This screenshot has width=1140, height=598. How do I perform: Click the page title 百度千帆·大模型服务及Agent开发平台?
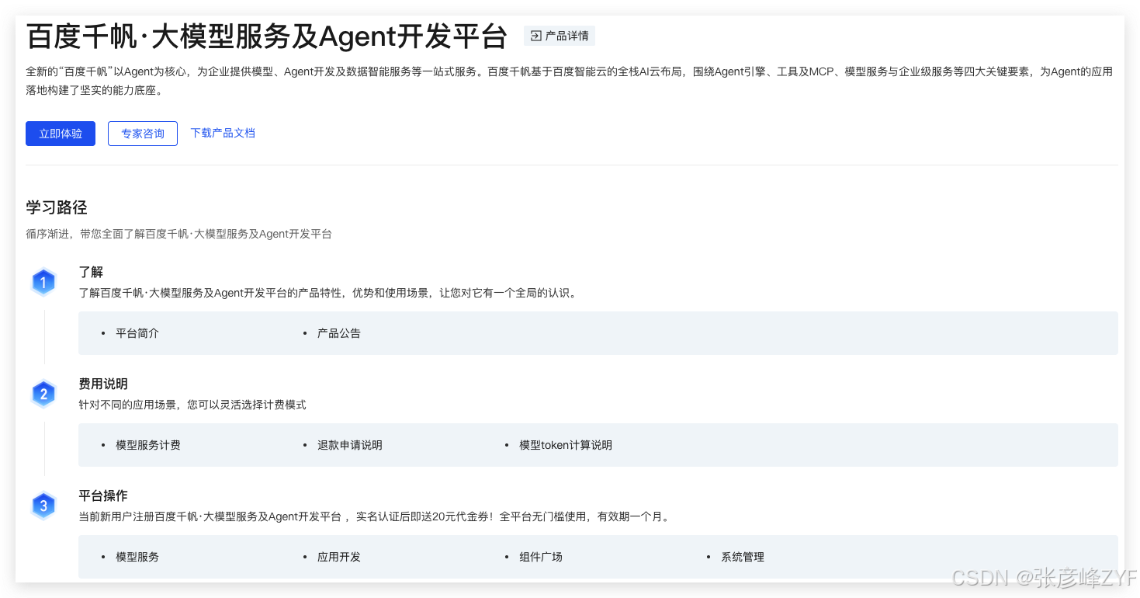267,37
